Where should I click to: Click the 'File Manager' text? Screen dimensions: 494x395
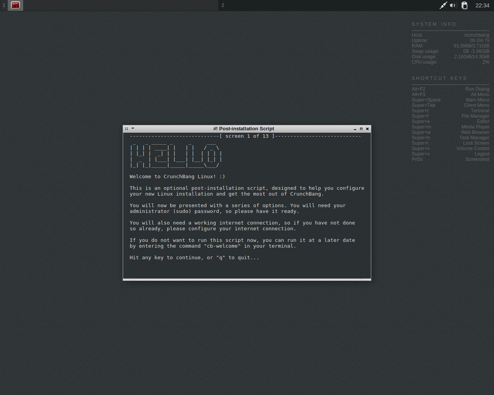click(x=475, y=116)
